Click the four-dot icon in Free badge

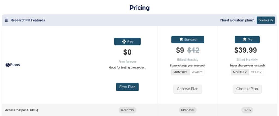point(124,41)
